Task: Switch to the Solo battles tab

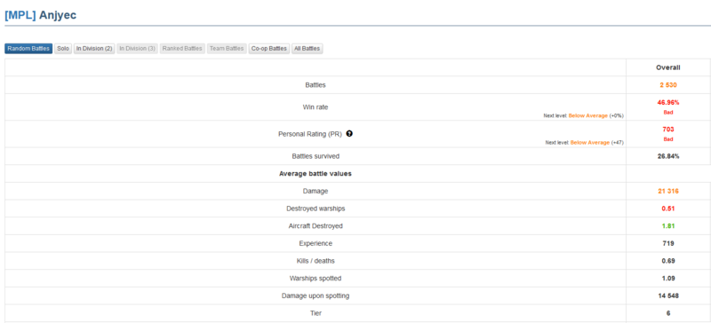Action: pyautogui.click(x=63, y=49)
